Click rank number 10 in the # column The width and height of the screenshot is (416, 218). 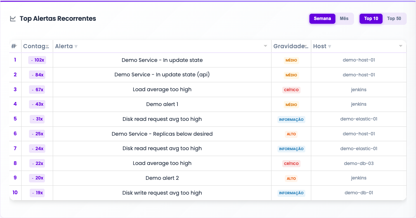[x=15, y=192]
